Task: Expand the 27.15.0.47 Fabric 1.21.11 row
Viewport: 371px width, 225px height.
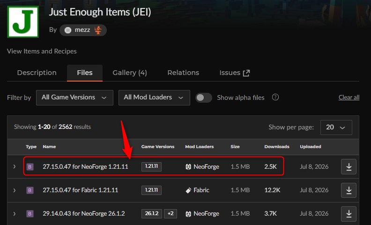Action: coord(15,190)
